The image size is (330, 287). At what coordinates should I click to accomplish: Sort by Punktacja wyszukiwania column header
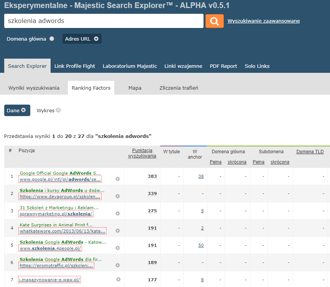[142, 153]
